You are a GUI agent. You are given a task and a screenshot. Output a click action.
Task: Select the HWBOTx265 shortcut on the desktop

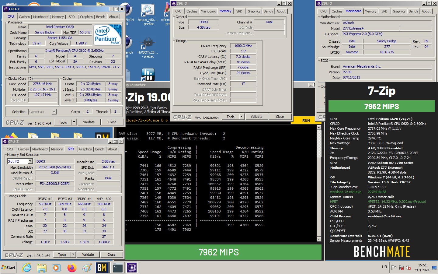[148, 47]
